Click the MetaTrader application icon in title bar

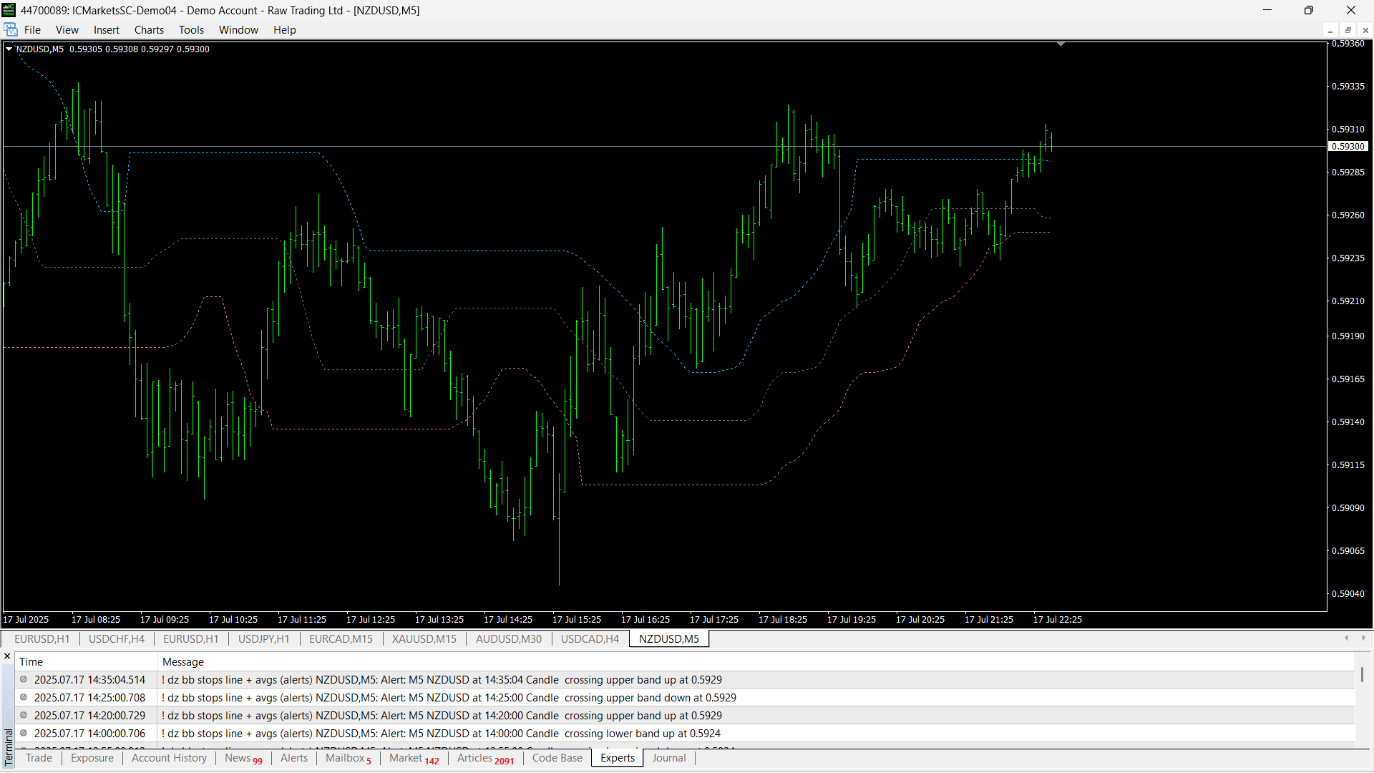[9, 10]
